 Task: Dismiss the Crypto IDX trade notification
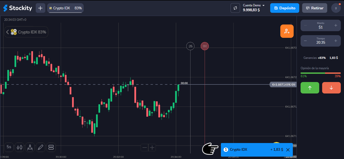(288, 150)
